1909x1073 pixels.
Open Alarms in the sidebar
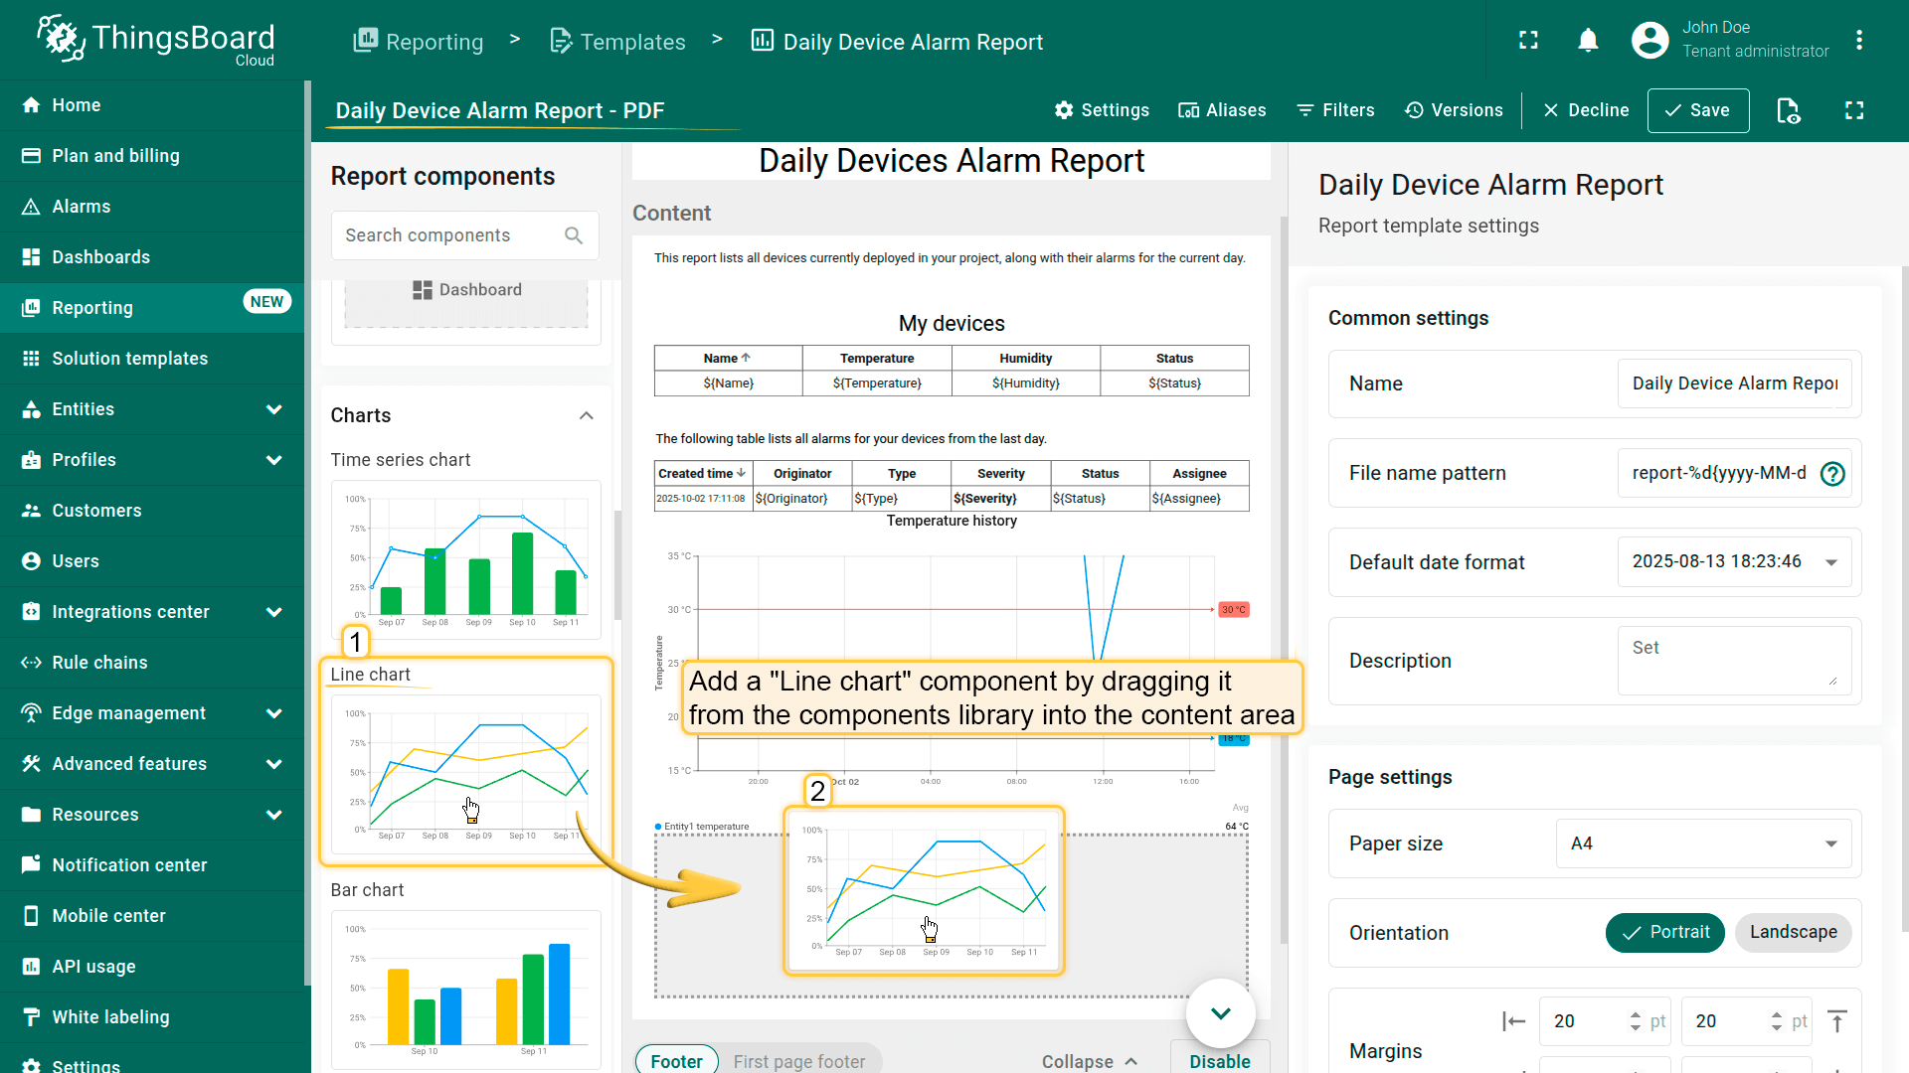[x=82, y=207]
